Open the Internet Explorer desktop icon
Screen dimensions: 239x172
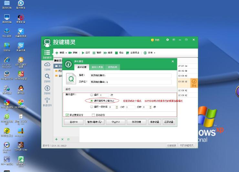tap(7, 60)
